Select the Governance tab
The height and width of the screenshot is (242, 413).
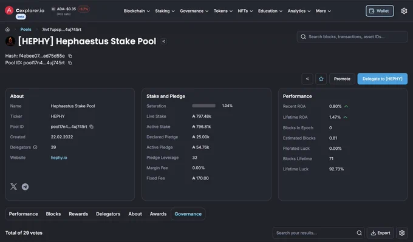pos(188,214)
